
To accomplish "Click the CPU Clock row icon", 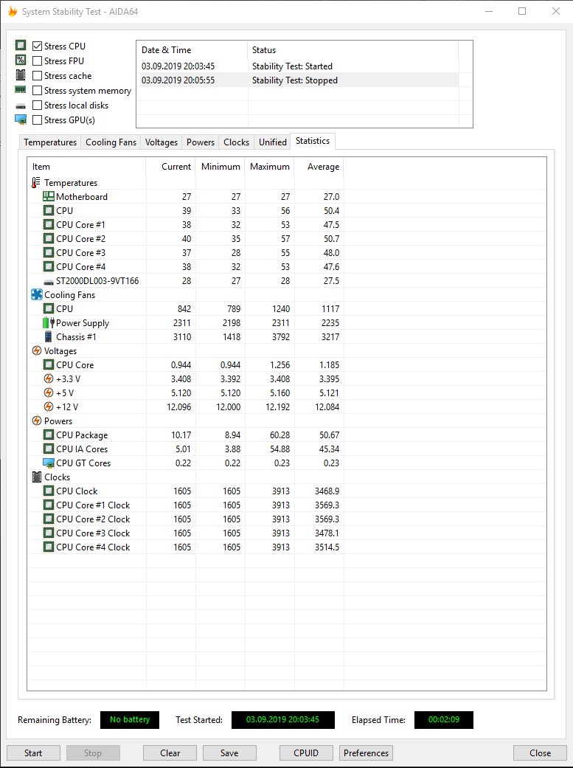I will 48,491.
